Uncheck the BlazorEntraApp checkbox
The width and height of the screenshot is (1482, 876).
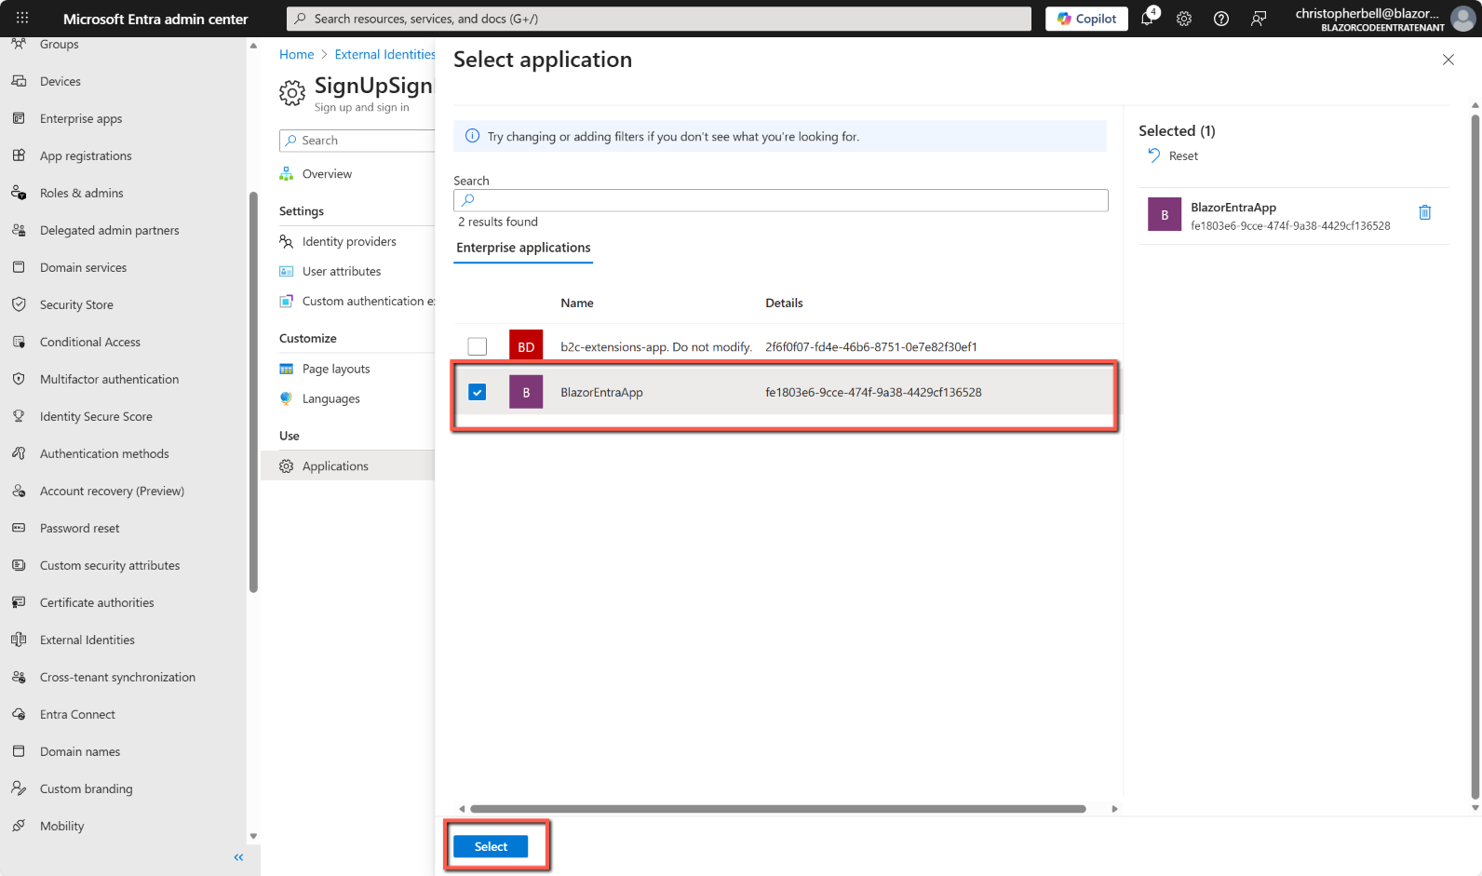coord(478,392)
